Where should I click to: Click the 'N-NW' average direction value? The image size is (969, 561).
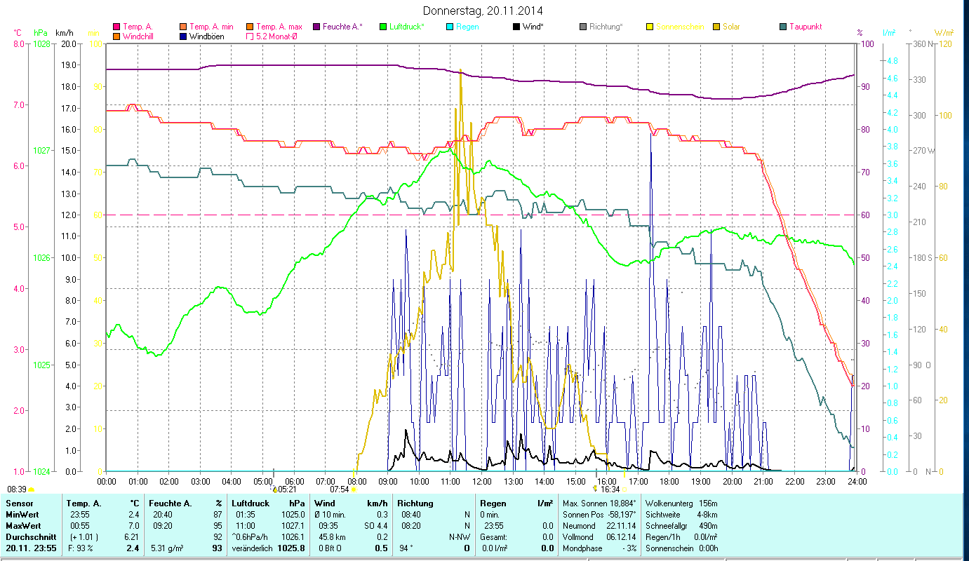[460, 537]
